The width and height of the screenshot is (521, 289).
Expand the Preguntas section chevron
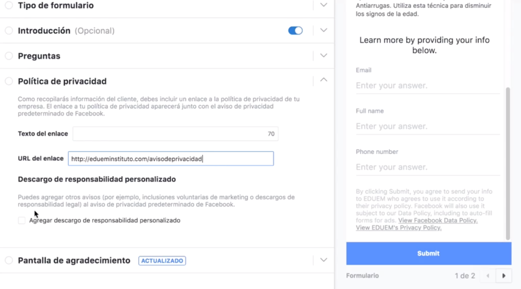(x=324, y=56)
